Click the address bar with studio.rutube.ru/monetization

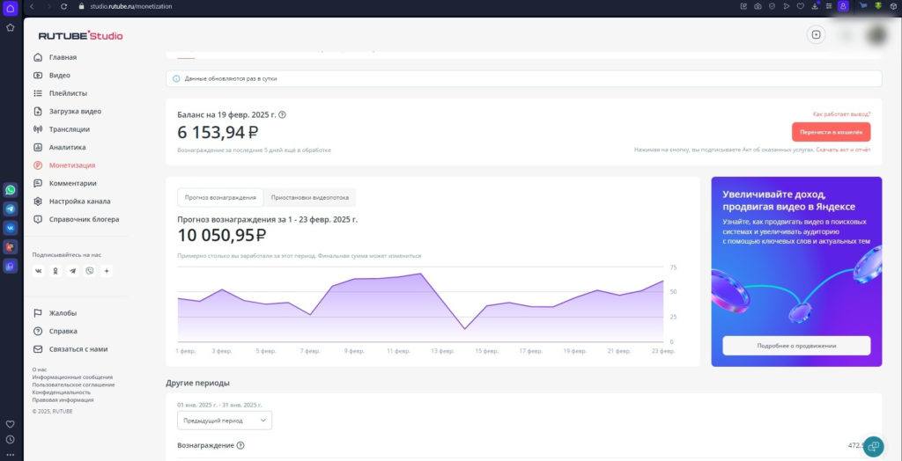tap(131, 6)
